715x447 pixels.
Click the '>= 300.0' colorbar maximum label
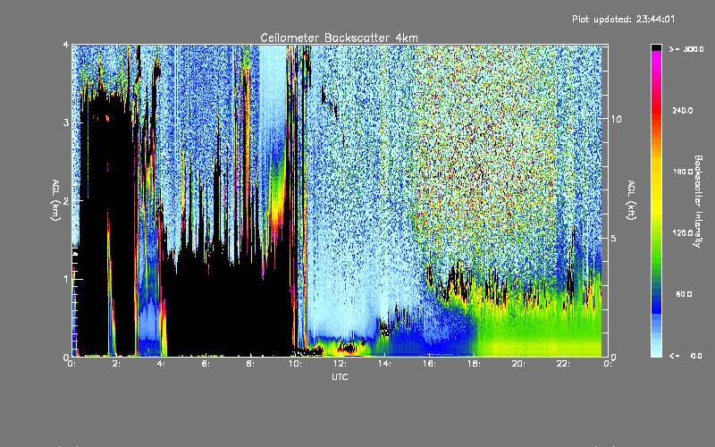click(686, 49)
